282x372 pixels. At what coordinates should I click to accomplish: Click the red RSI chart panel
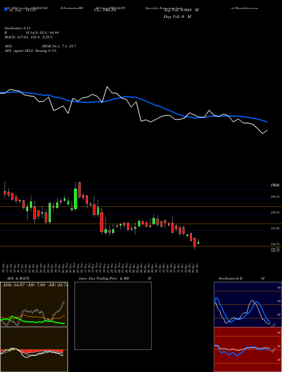[x=248, y=349]
